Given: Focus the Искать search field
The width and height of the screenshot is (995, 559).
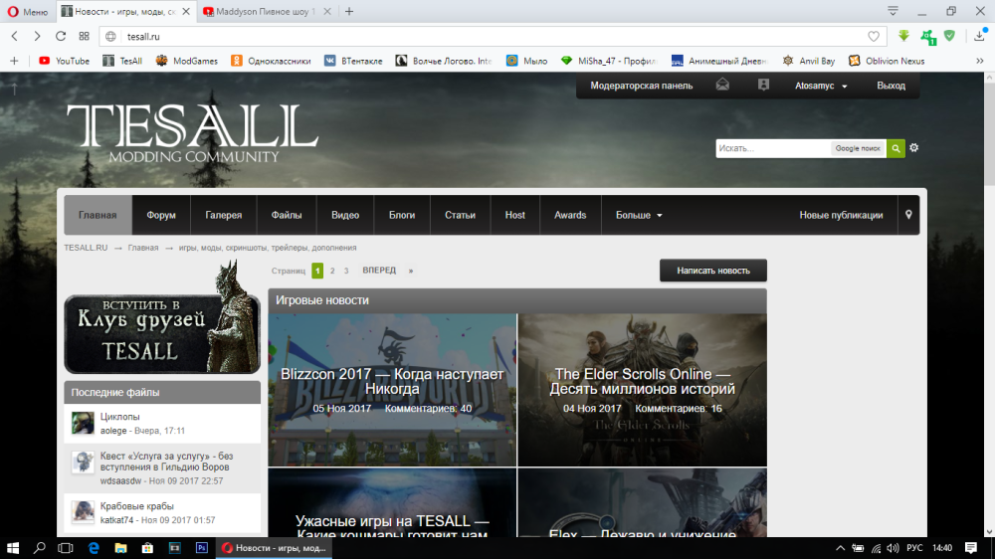Looking at the screenshot, I should pyautogui.click(x=773, y=148).
